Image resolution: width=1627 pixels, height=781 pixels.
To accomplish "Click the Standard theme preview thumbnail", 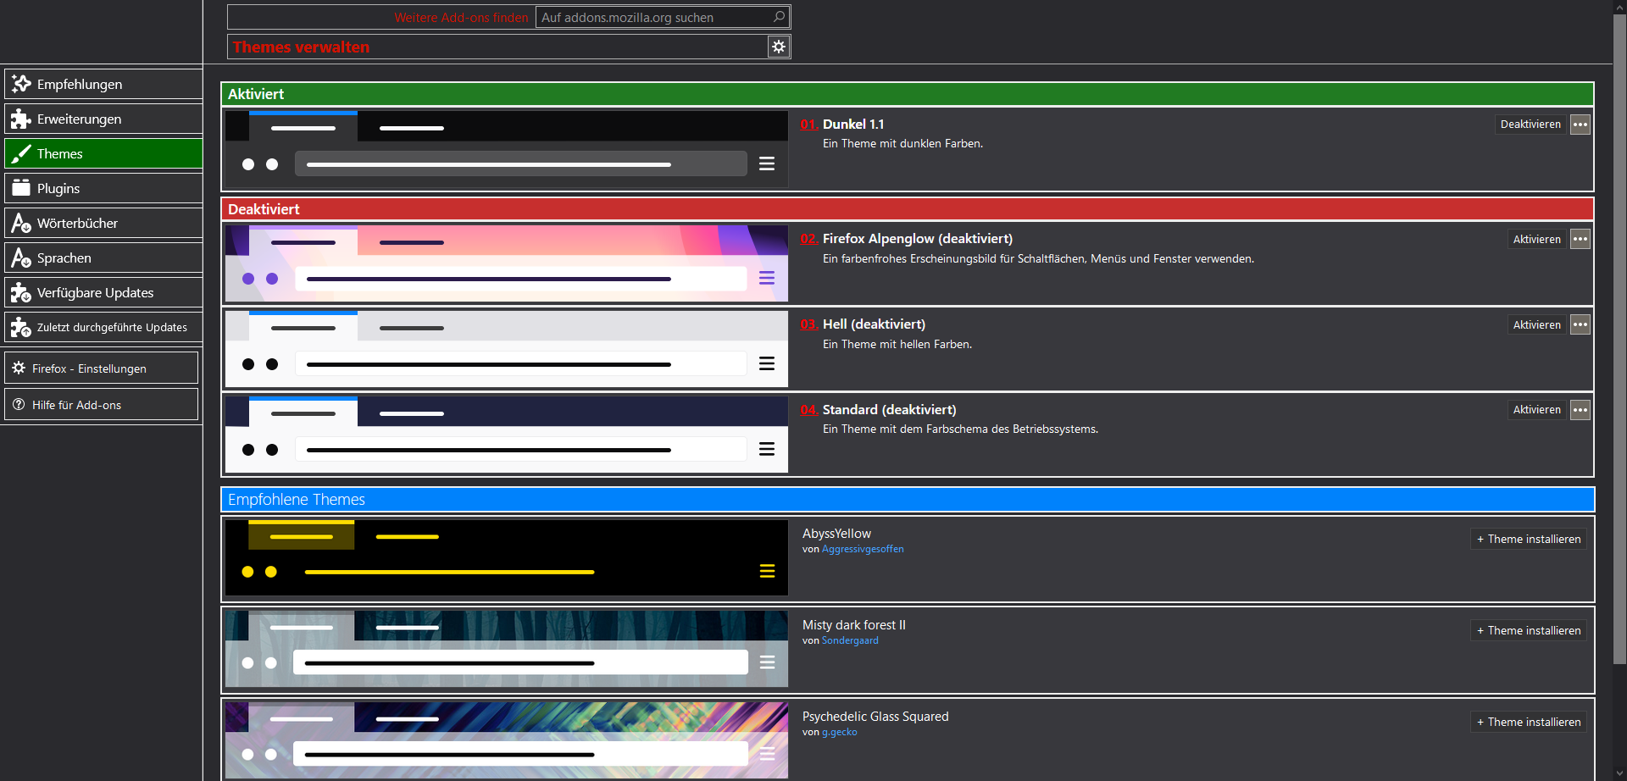I will pyautogui.click(x=507, y=435).
